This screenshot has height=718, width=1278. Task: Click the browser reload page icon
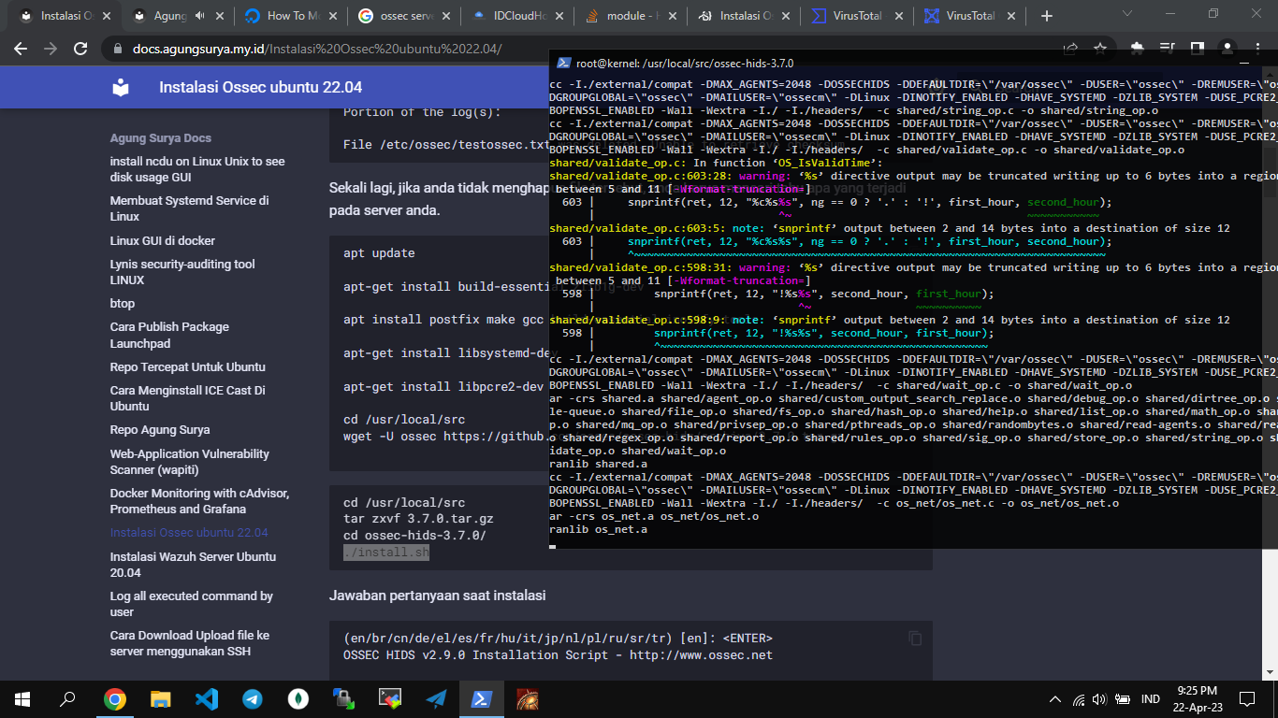(80, 49)
